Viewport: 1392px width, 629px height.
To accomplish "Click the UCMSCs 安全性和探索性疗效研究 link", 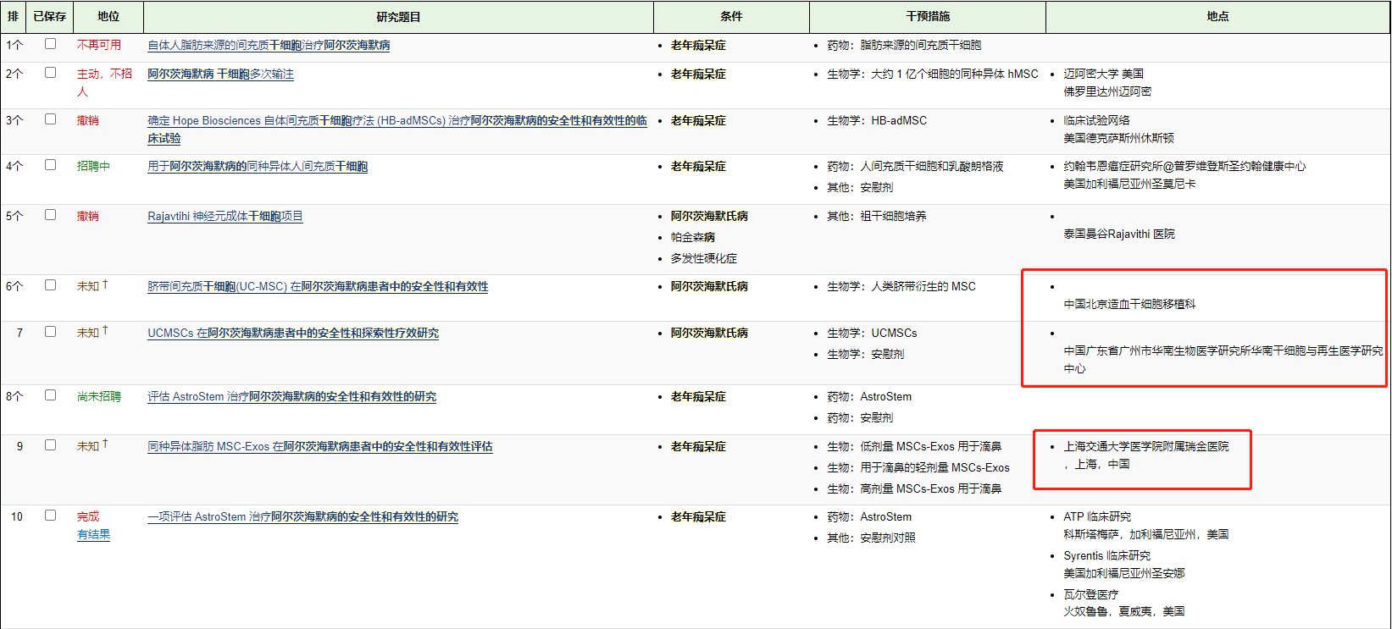I will 293,334.
